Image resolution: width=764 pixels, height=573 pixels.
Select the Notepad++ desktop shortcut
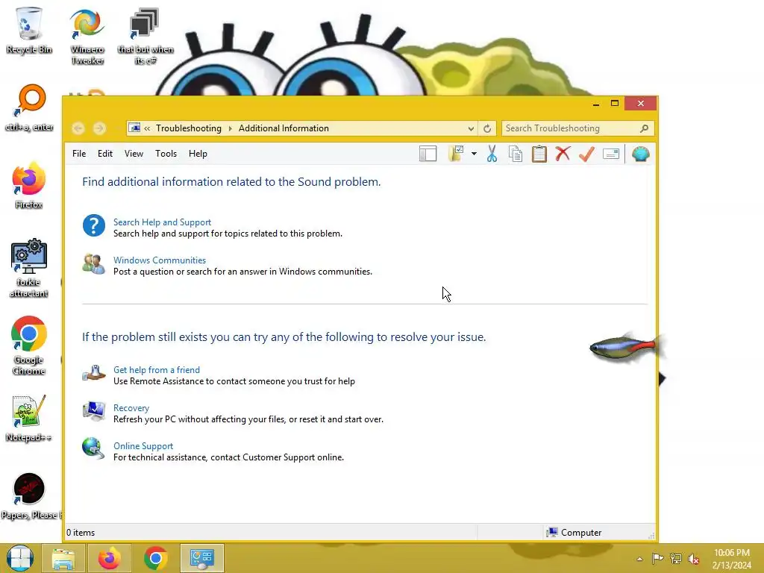click(x=29, y=418)
